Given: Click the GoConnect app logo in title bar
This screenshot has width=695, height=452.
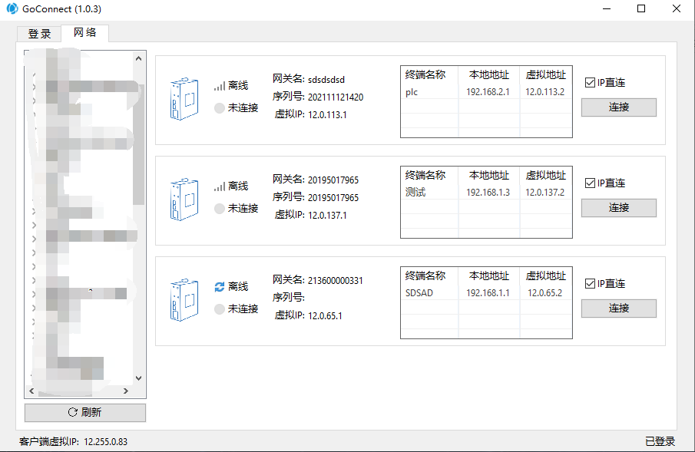Looking at the screenshot, I should tap(12, 9).
